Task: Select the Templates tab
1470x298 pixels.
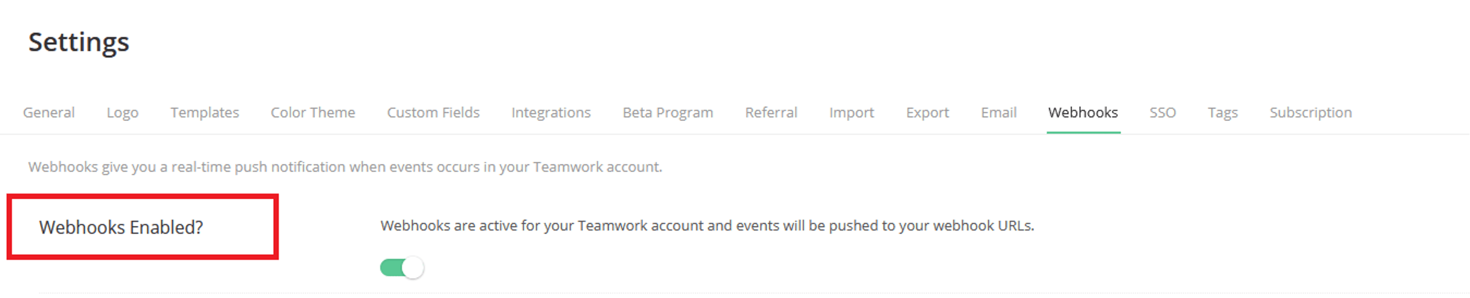Action: coord(204,112)
